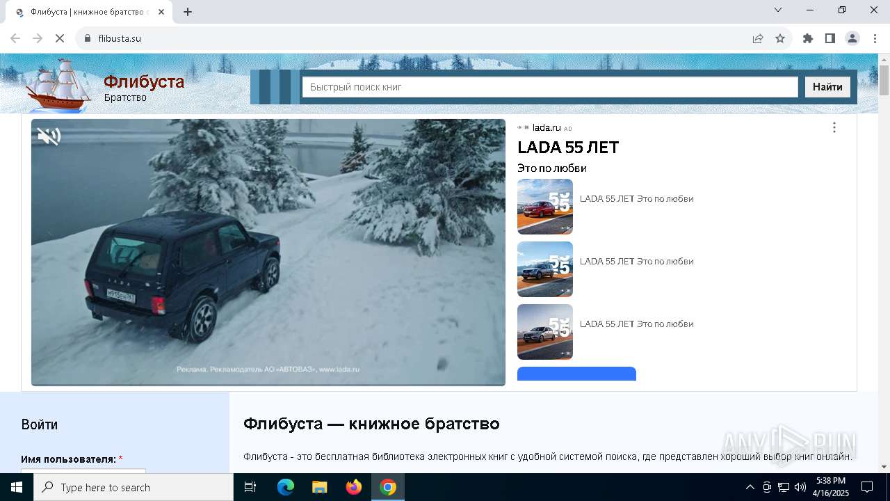890x501 pixels.
Task: Launch Microsoft Edge from taskbar
Action: pos(286,487)
